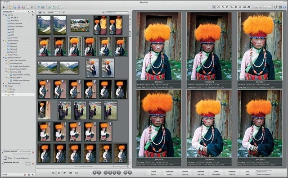Select the Spot and Patch tool
288x178 pixels.
click(x=236, y=7)
